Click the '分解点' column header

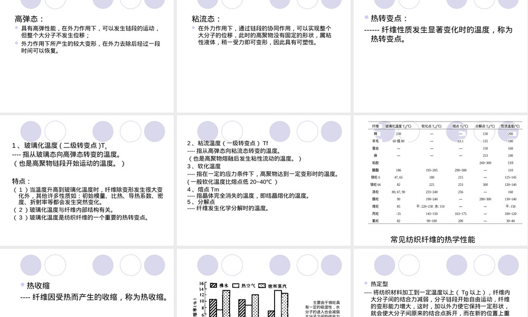[x=485, y=126]
